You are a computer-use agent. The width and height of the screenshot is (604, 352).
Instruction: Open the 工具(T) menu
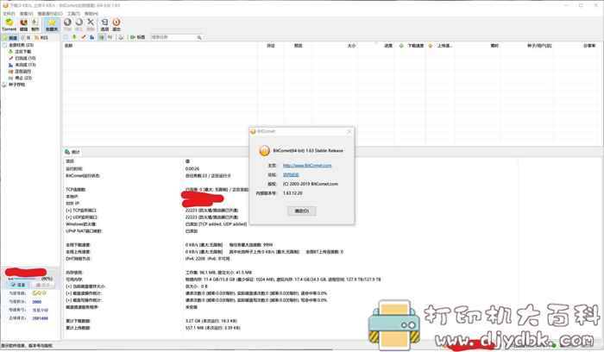click(73, 14)
